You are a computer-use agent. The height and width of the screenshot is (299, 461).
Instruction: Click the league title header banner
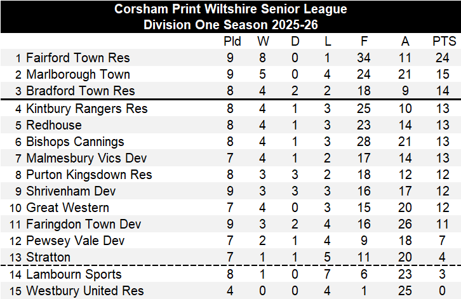click(230, 17)
